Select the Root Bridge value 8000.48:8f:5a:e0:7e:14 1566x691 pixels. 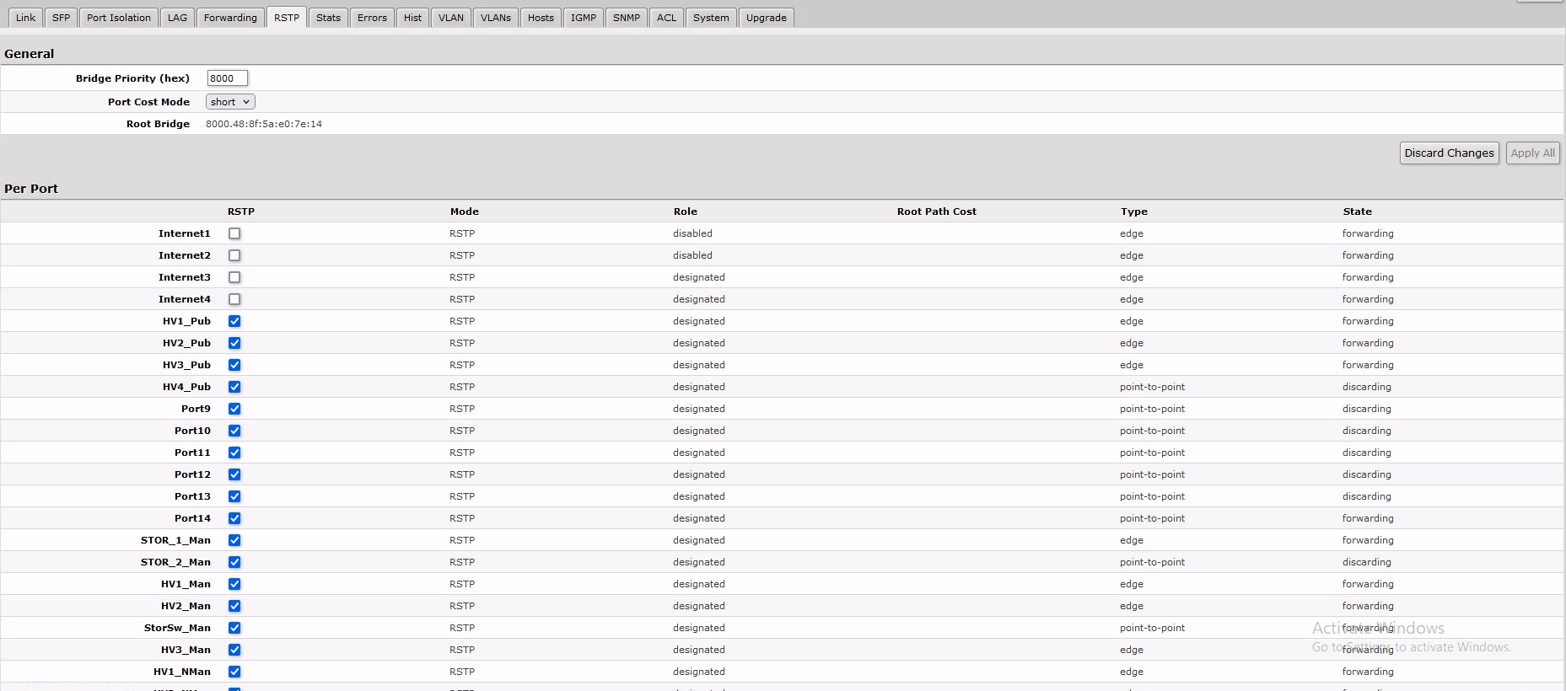point(264,124)
